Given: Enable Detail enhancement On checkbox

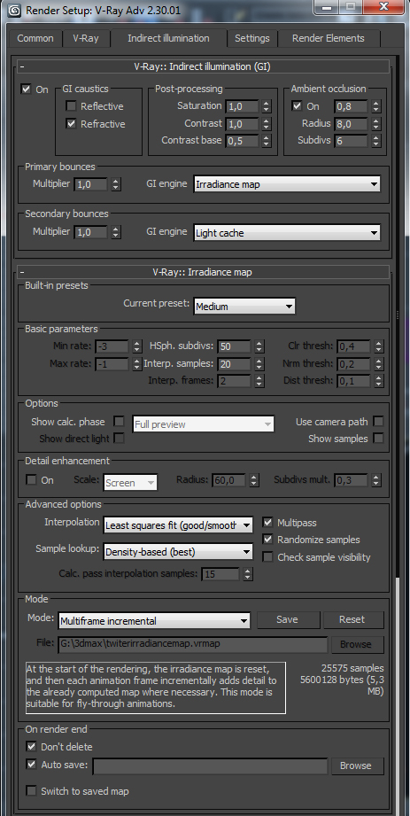Looking at the screenshot, I should [x=31, y=480].
